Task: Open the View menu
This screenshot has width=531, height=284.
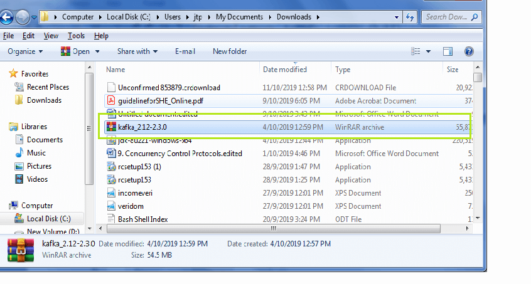Action: click(x=51, y=36)
